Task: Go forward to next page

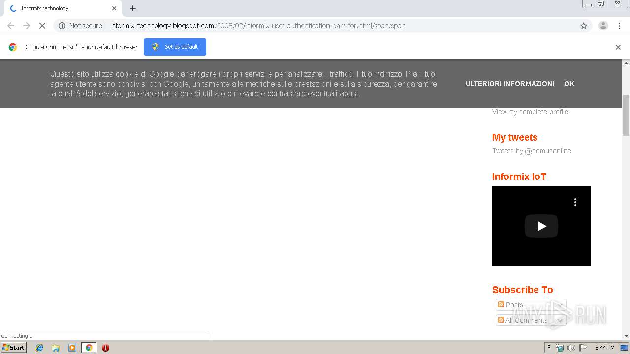Action: 27,26
